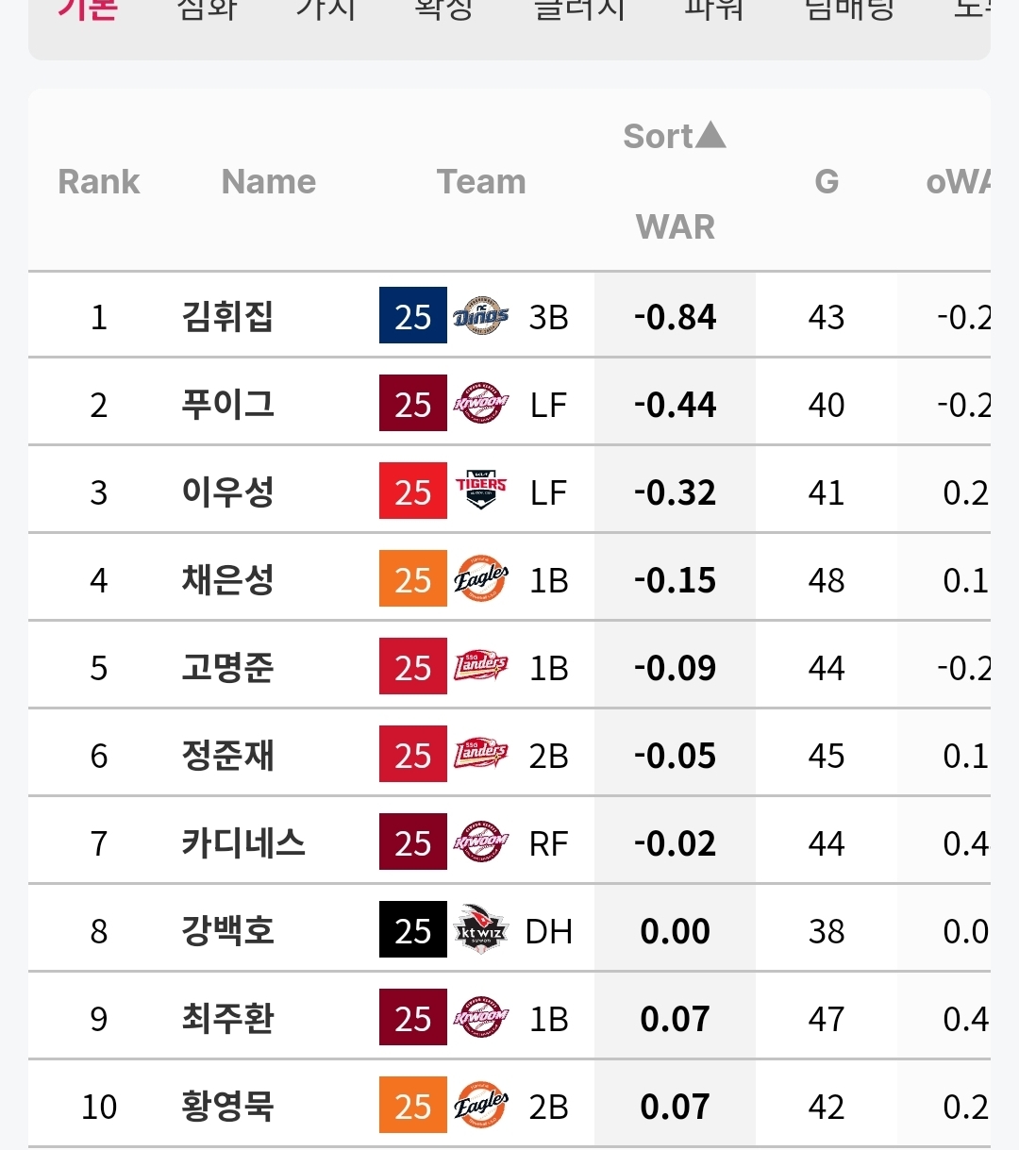Click the Kiwoom logo in 푸이그 row
The image size is (1019, 1150).
click(480, 404)
